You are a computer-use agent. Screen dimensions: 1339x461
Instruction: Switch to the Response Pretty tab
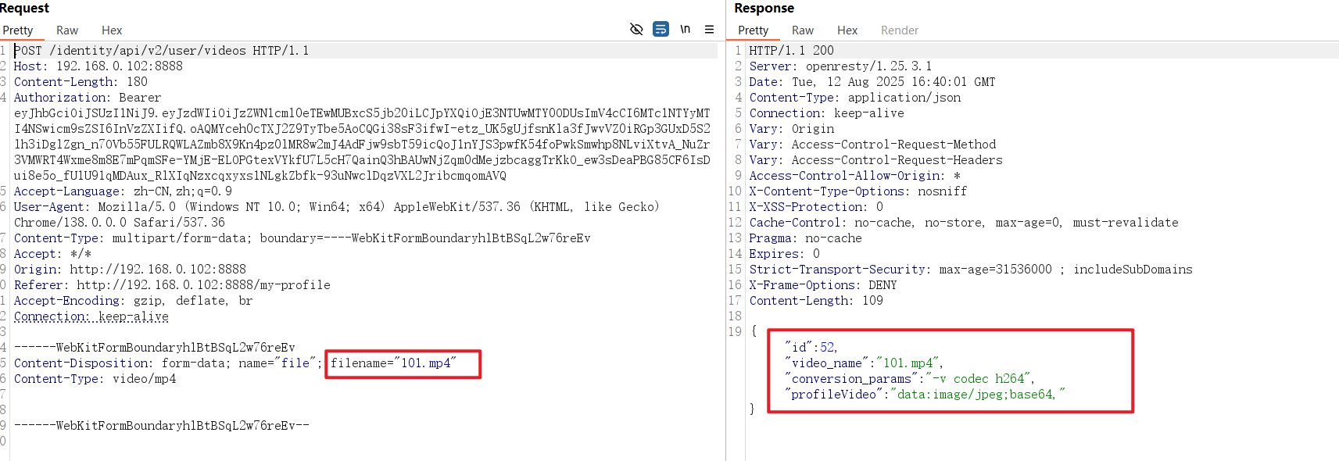(x=754, y=30)
